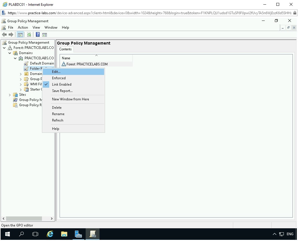The width and height of the screenshot is (298, 241).
Task: Toggle the Show/Hide Action Pane toolbar icon
Action: 45,35
